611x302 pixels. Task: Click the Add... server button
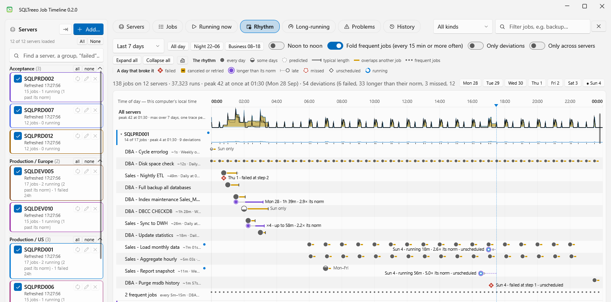coord(88,29)
